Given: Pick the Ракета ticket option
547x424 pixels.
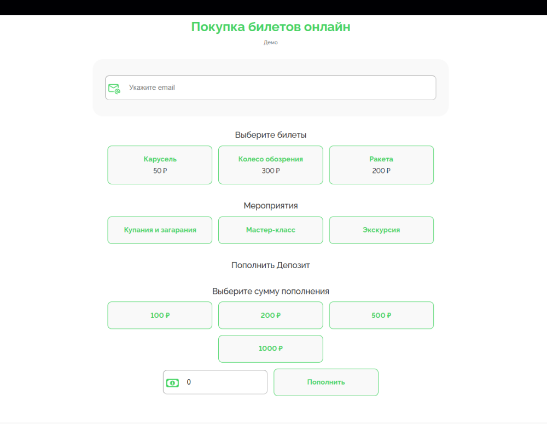Looking at the screenshot, I should [381, 165].
